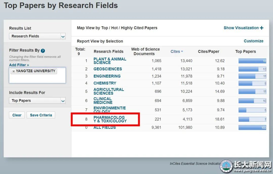Select the ENGINEERING research field link

click(x=107, y=76)
